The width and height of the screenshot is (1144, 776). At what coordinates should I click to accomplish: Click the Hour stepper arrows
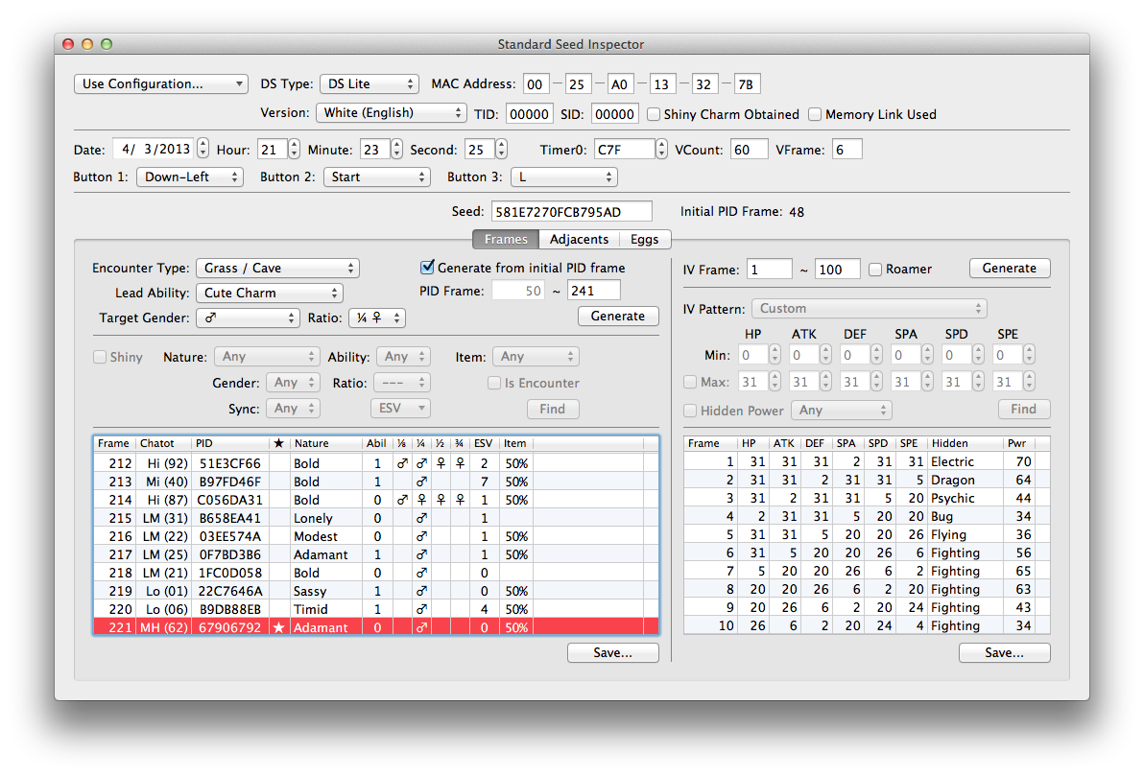[x=294, y=149]
